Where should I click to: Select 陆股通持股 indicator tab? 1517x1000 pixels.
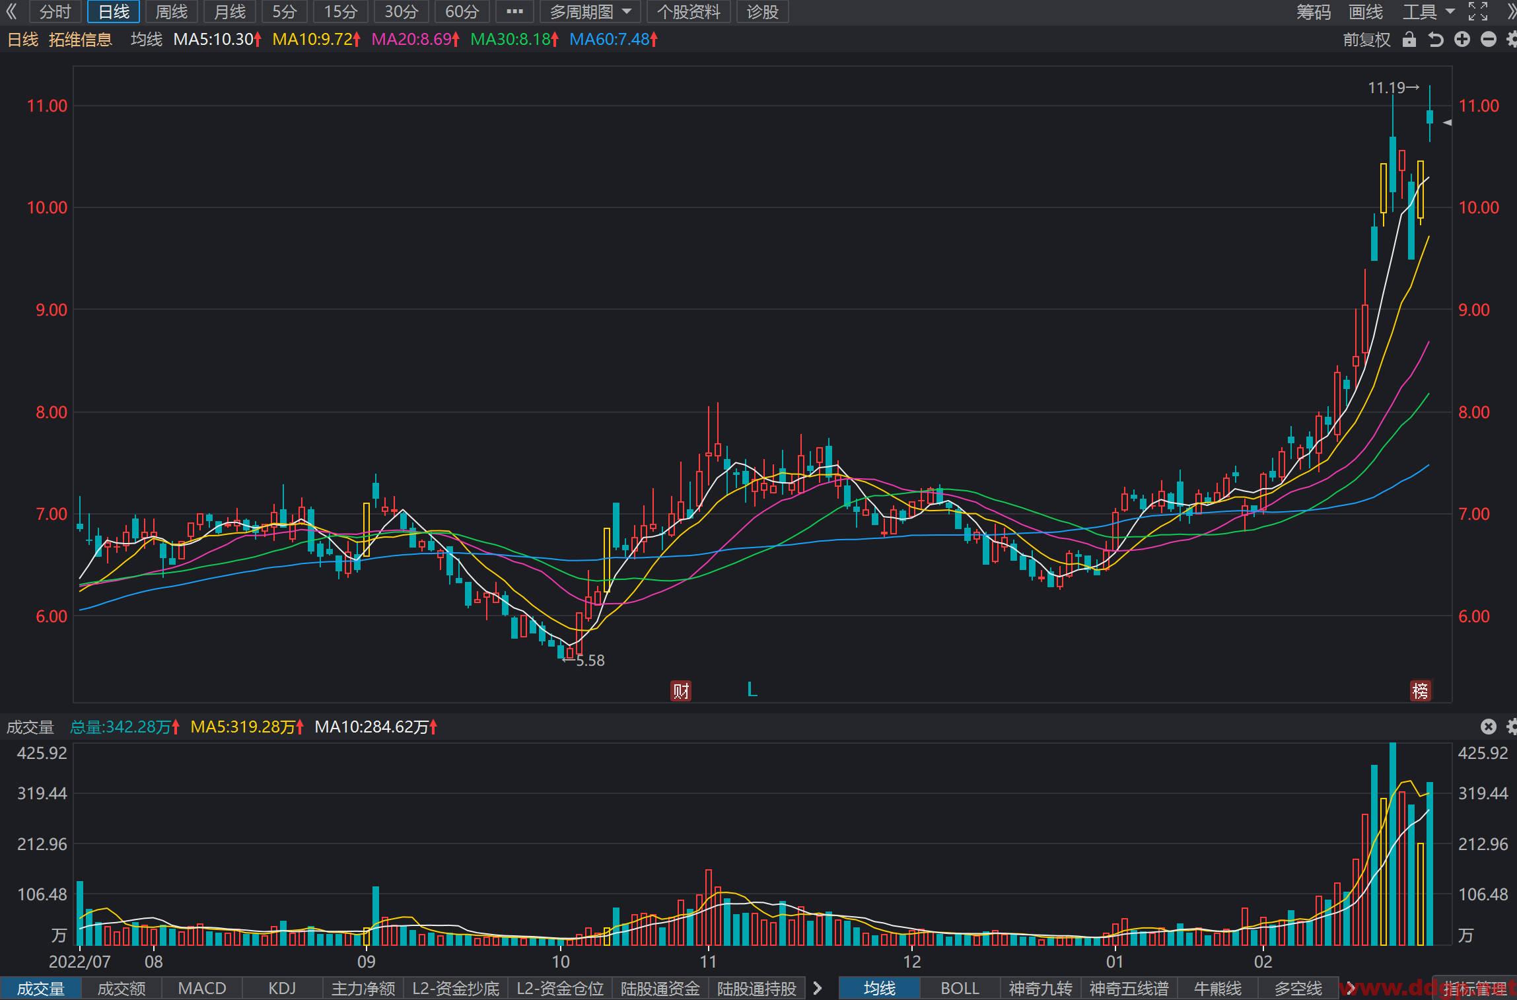tap(757, 989)
